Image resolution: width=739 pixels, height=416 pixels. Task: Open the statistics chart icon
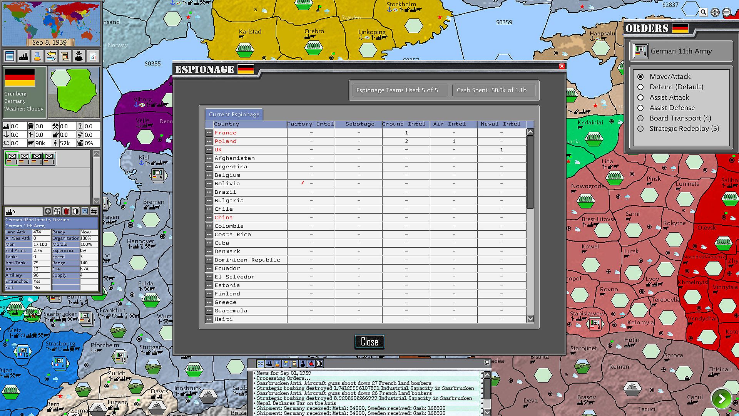(93, 57)
